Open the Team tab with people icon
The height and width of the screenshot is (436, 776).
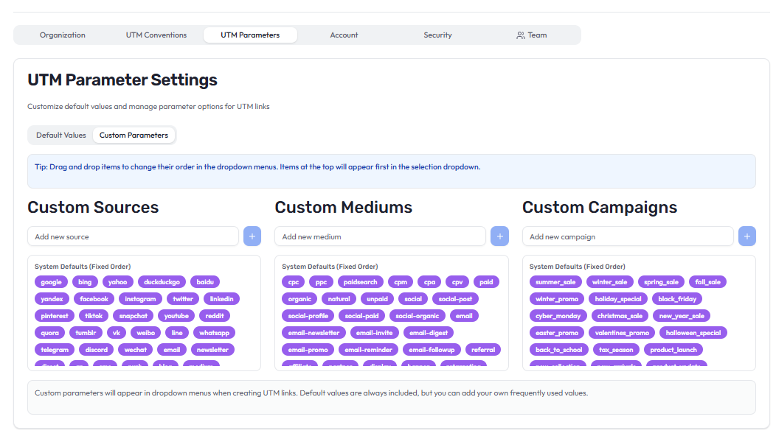pyautogui.click(x=531, y=35)
